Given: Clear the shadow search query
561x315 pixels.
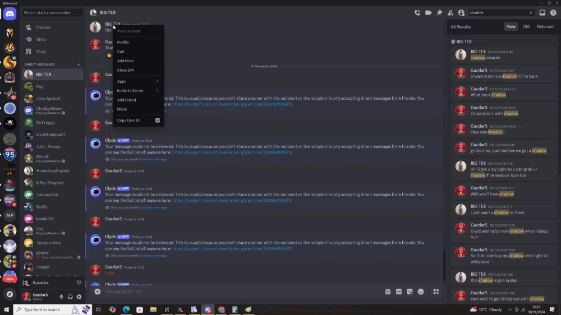Looking at the screenshot, I should (531, 12).
